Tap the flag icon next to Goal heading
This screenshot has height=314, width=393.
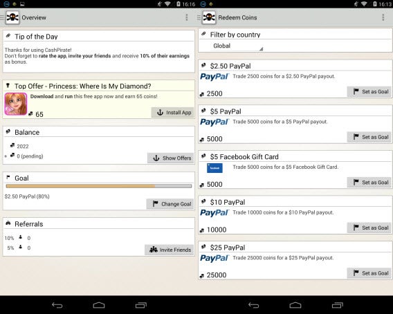click(x=8, y=178)
